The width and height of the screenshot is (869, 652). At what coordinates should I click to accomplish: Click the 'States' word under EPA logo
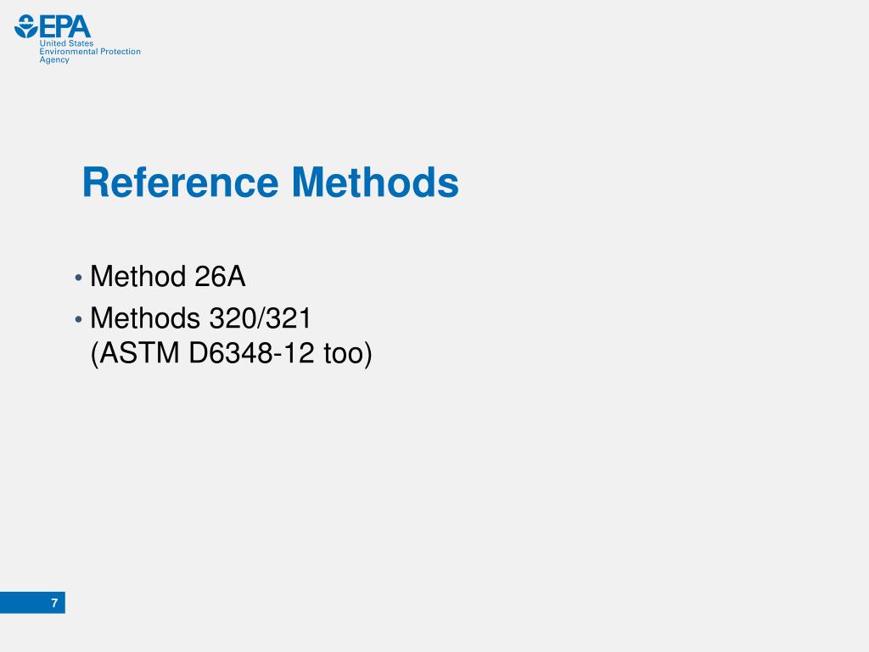[x=81, y=43]
